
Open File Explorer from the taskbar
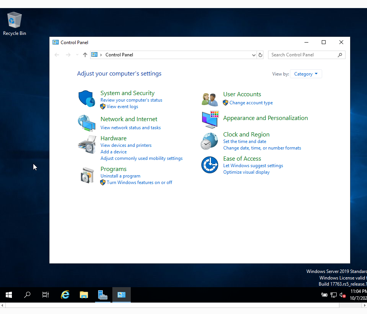tap(84, 294)
